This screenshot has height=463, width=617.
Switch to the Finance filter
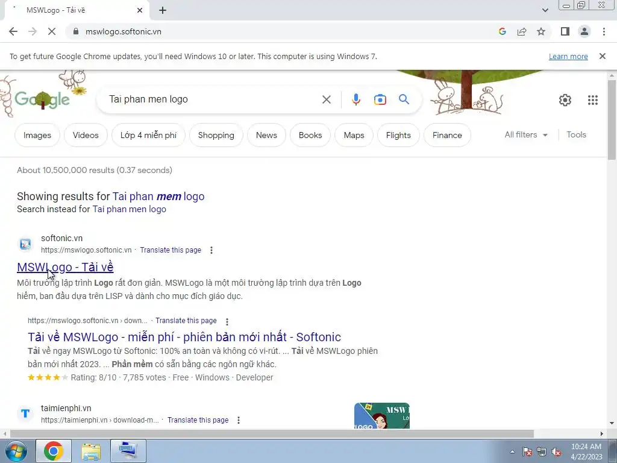click(x=447, y=135)
